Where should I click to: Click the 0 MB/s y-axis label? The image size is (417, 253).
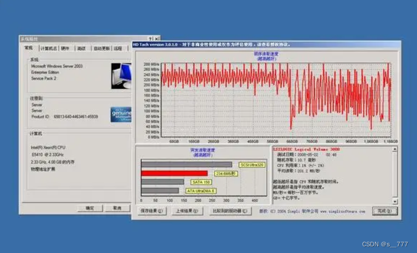pos(154,137)
